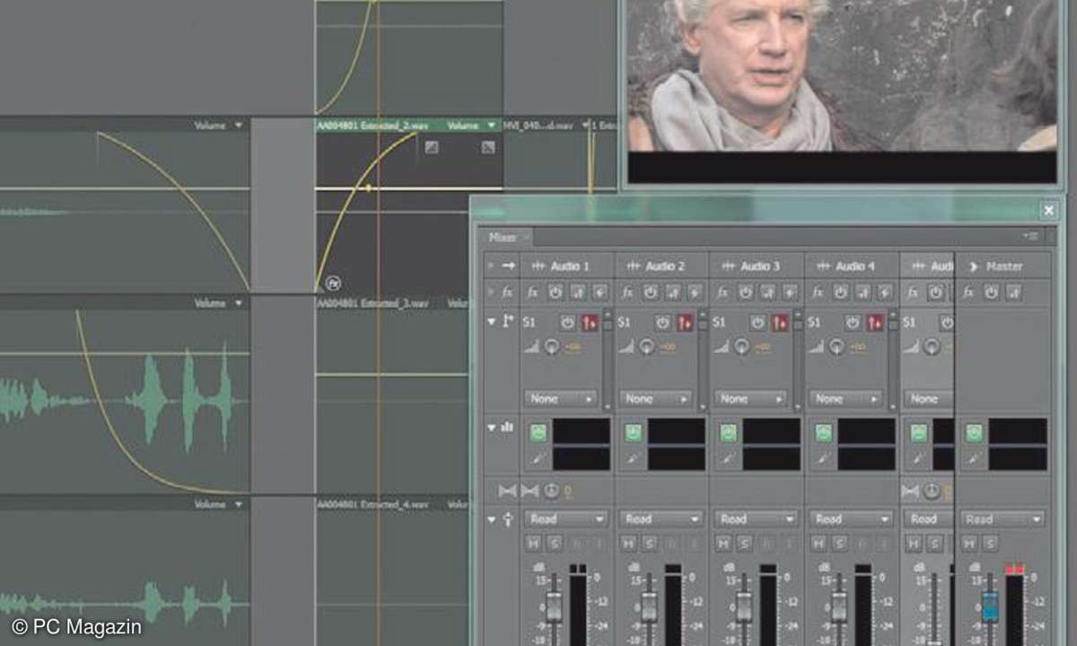The image size is (1077, 646).
Task: Click Audio 3 red send pre/post fader icon
Action: (x=781, y=322)
